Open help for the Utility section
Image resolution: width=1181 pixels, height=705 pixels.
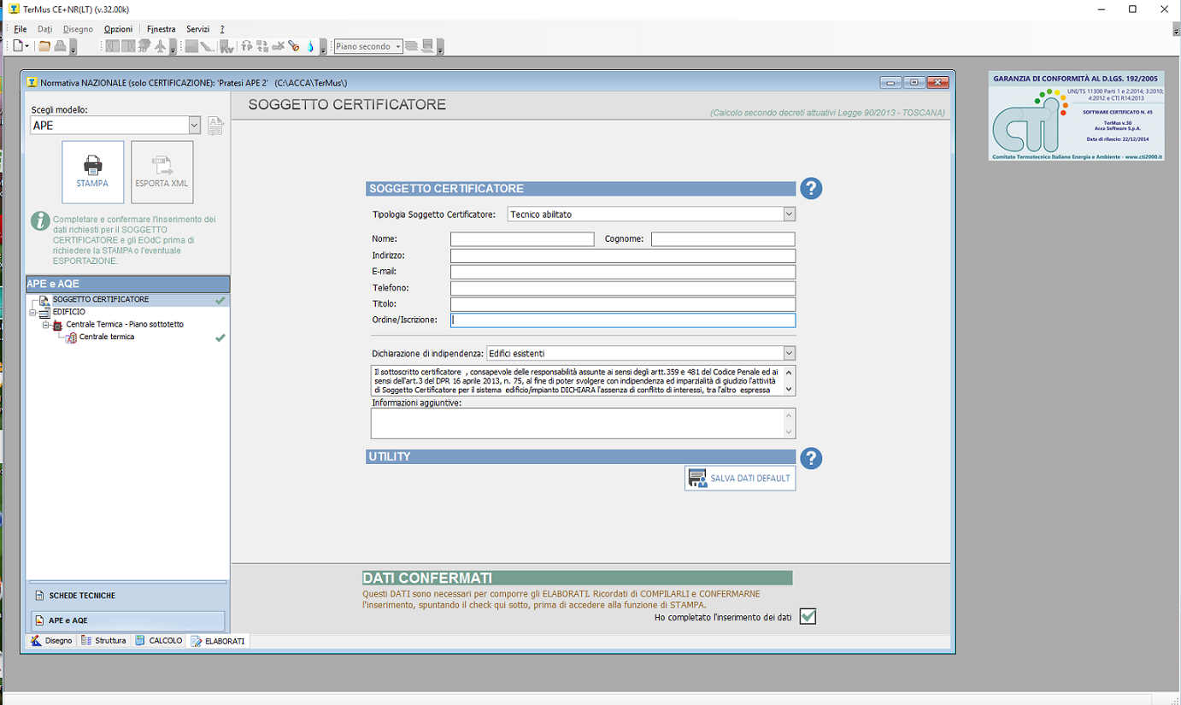[x=810, y=458]
